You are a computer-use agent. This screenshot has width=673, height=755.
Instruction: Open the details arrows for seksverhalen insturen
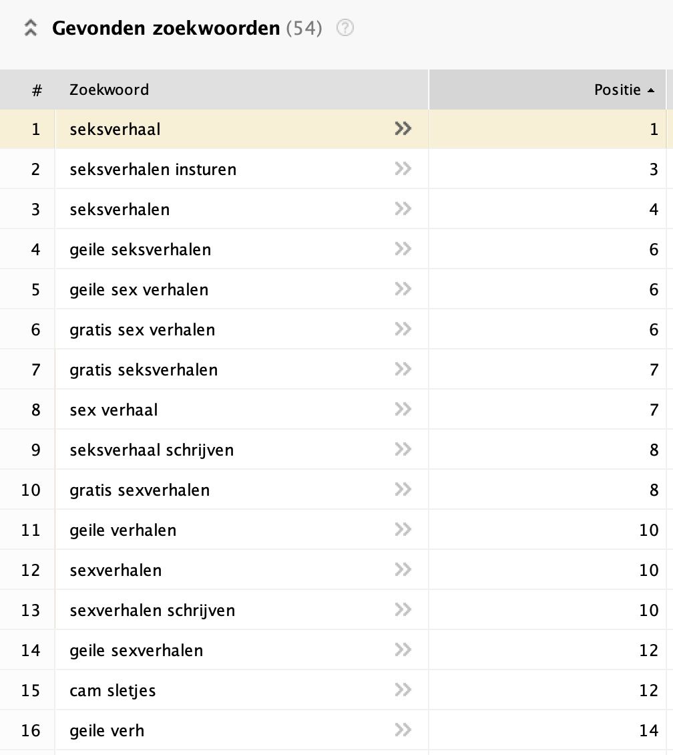(403, 168)
